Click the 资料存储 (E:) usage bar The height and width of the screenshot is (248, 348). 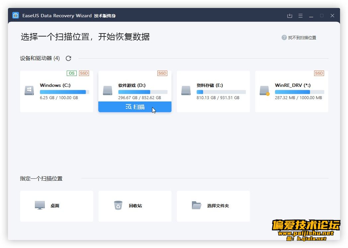coord(221,92)
